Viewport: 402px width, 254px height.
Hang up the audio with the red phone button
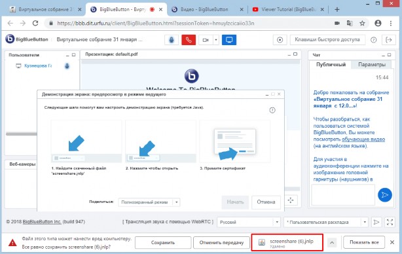point(189,40)
